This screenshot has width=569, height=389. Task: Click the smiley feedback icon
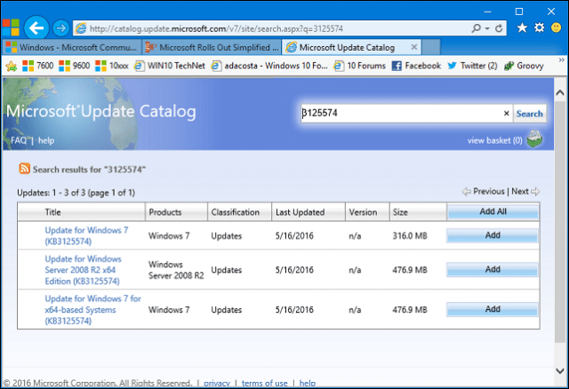coord(556,28)
